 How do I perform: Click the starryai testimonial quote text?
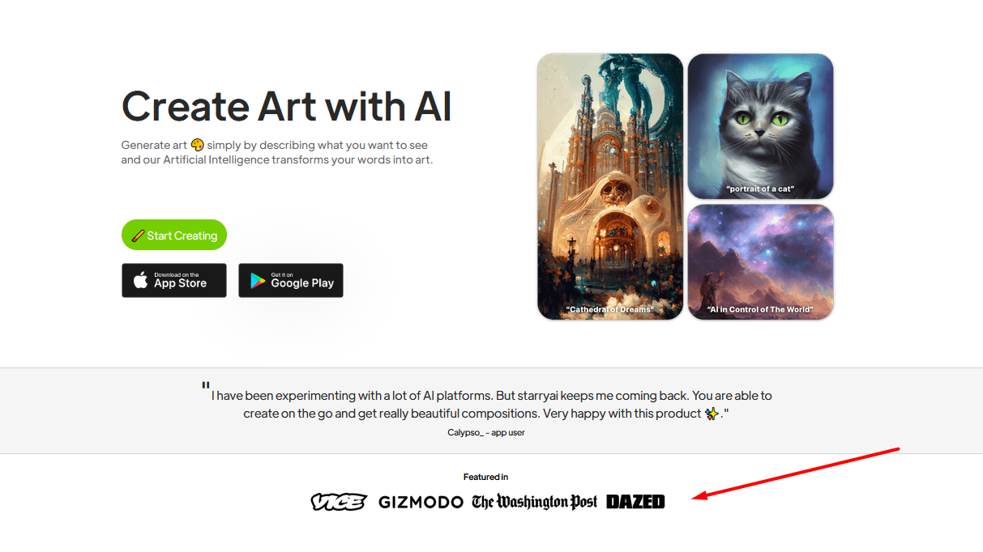491,404
